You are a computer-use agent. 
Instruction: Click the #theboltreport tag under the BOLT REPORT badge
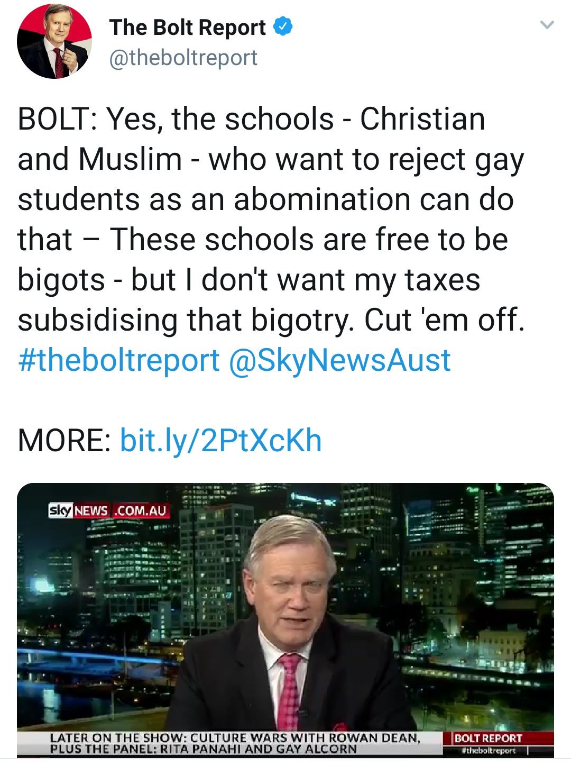point(488,751)
